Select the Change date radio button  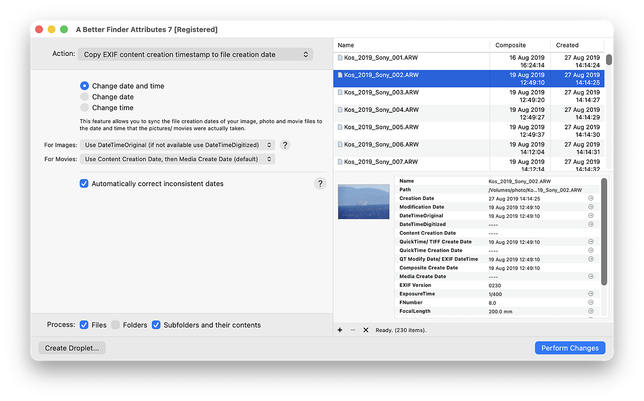(85, 97)
